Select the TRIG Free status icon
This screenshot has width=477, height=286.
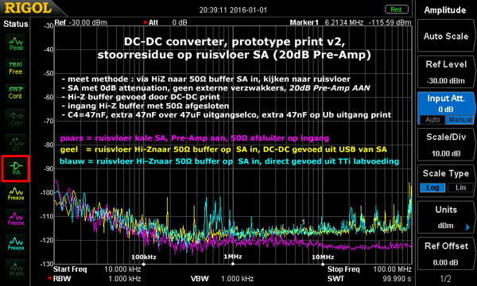tap(16, 68)
